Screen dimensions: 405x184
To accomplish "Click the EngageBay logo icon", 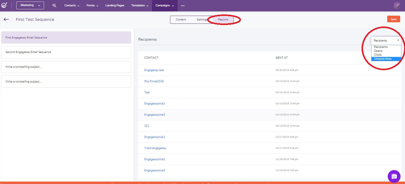I will click(x=5, y=5).
